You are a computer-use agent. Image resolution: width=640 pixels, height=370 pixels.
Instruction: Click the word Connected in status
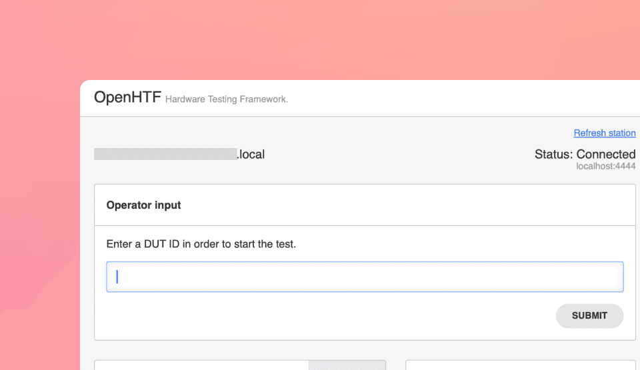coord(605,154)
